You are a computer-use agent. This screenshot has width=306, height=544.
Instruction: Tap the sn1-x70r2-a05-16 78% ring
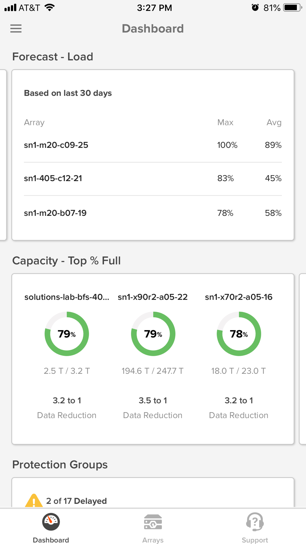pos(239,334)
